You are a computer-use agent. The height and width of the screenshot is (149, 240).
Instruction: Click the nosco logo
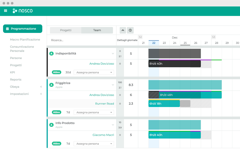[22, 11]
